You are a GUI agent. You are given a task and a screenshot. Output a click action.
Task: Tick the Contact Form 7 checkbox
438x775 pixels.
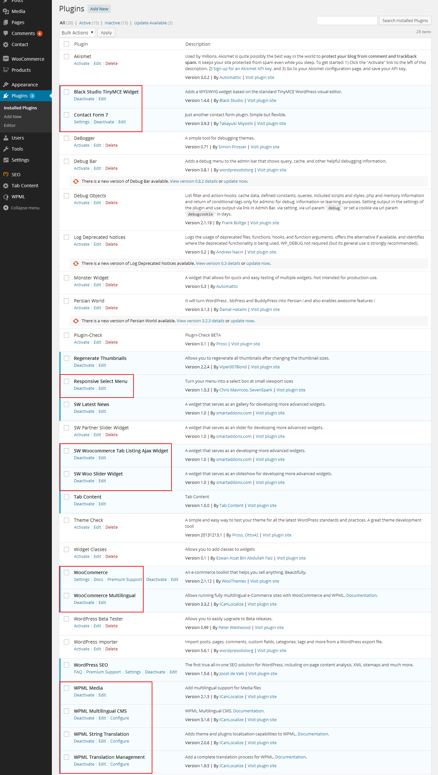(x=66, y=115)
